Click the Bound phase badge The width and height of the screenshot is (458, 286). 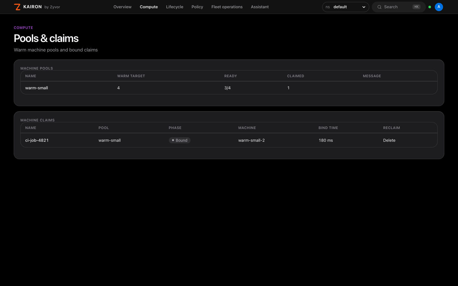(x=180, y=140)
